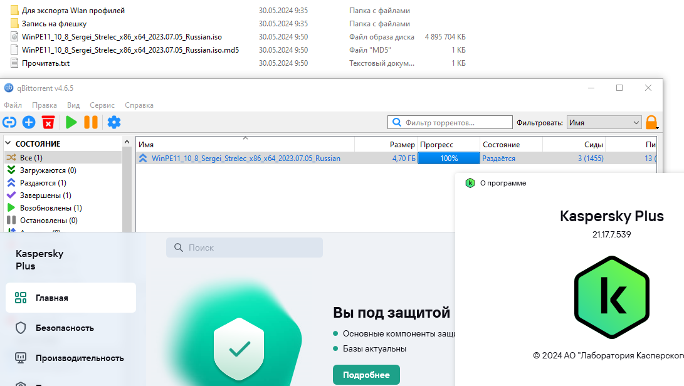The image size is (684, 386).
Task: Click the 'Раздаётся' status cell
Action: pos(498,159)
